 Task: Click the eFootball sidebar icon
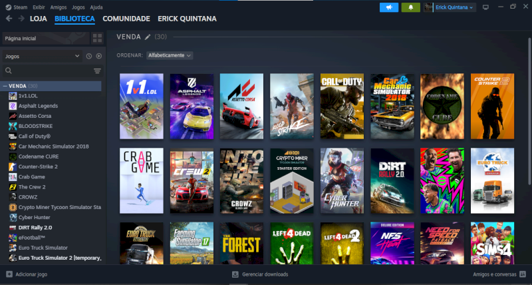[13, 238]
